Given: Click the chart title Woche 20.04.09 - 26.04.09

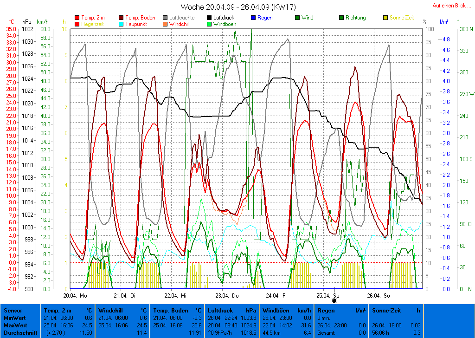Looking at the screenshot, I should pos(237,7).
